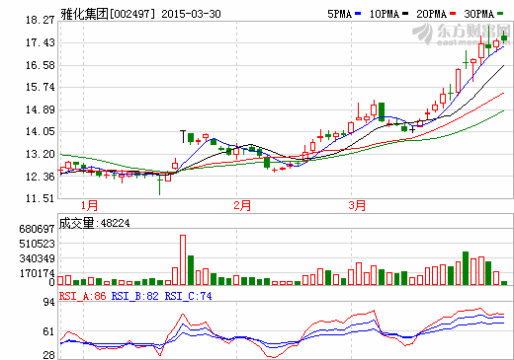The height and width of the screenshot is (360, 514).
Task: Click the 1月 month label
Action: [x=89, y=206]
